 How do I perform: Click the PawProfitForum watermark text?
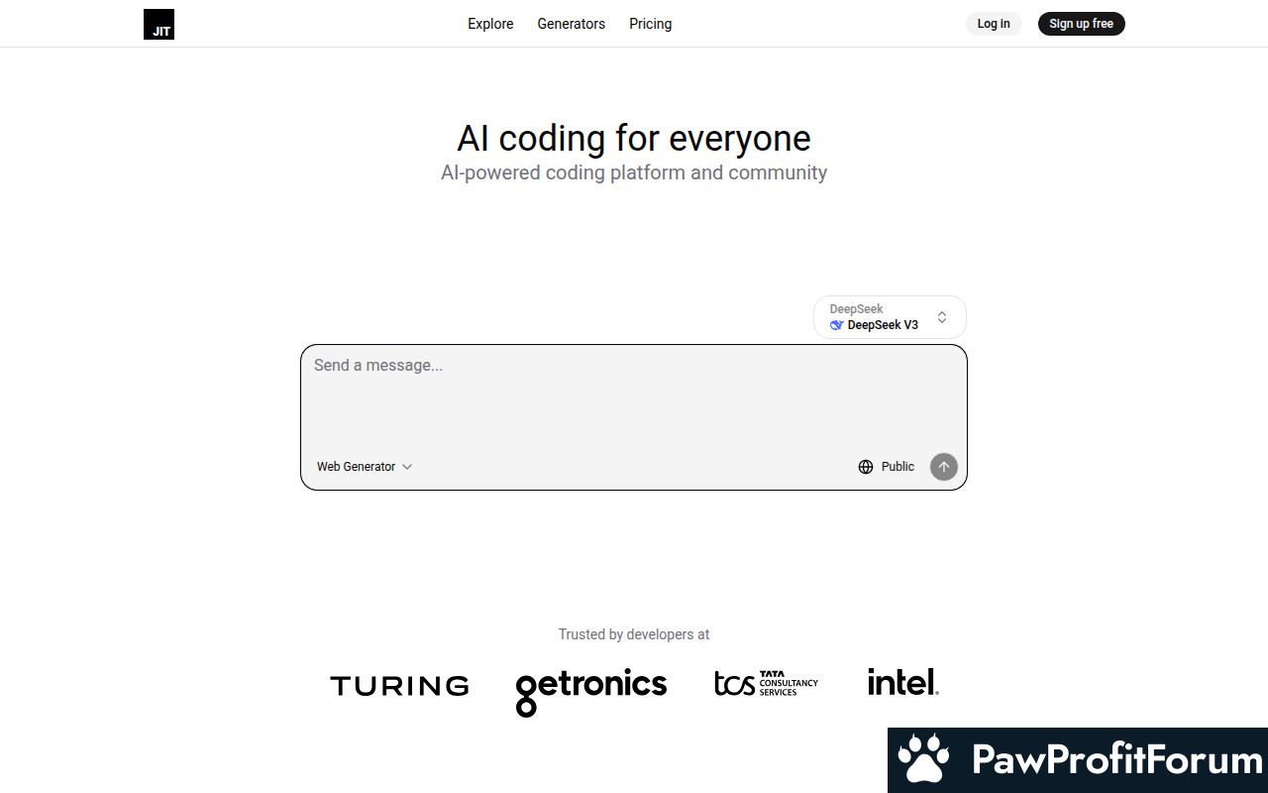1116,760
